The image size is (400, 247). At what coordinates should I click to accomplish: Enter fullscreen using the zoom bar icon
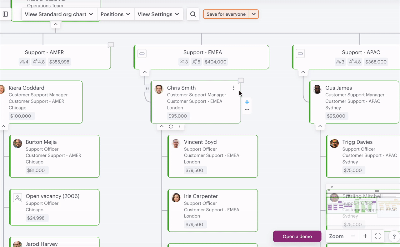point(378,236)
